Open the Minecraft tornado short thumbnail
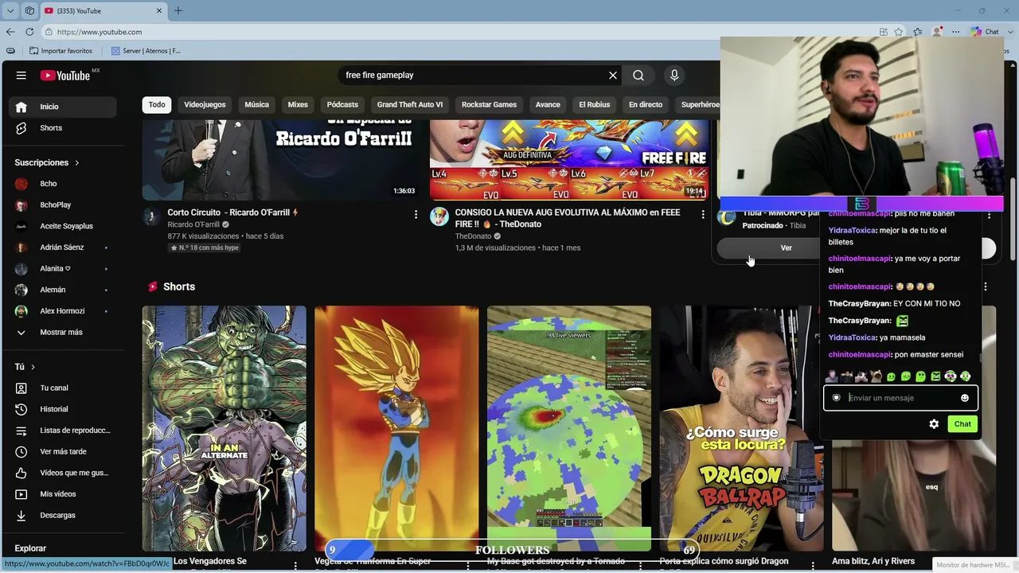Image resolution: width=1019 pixels, height=573 pixels. tap(569, 429)
